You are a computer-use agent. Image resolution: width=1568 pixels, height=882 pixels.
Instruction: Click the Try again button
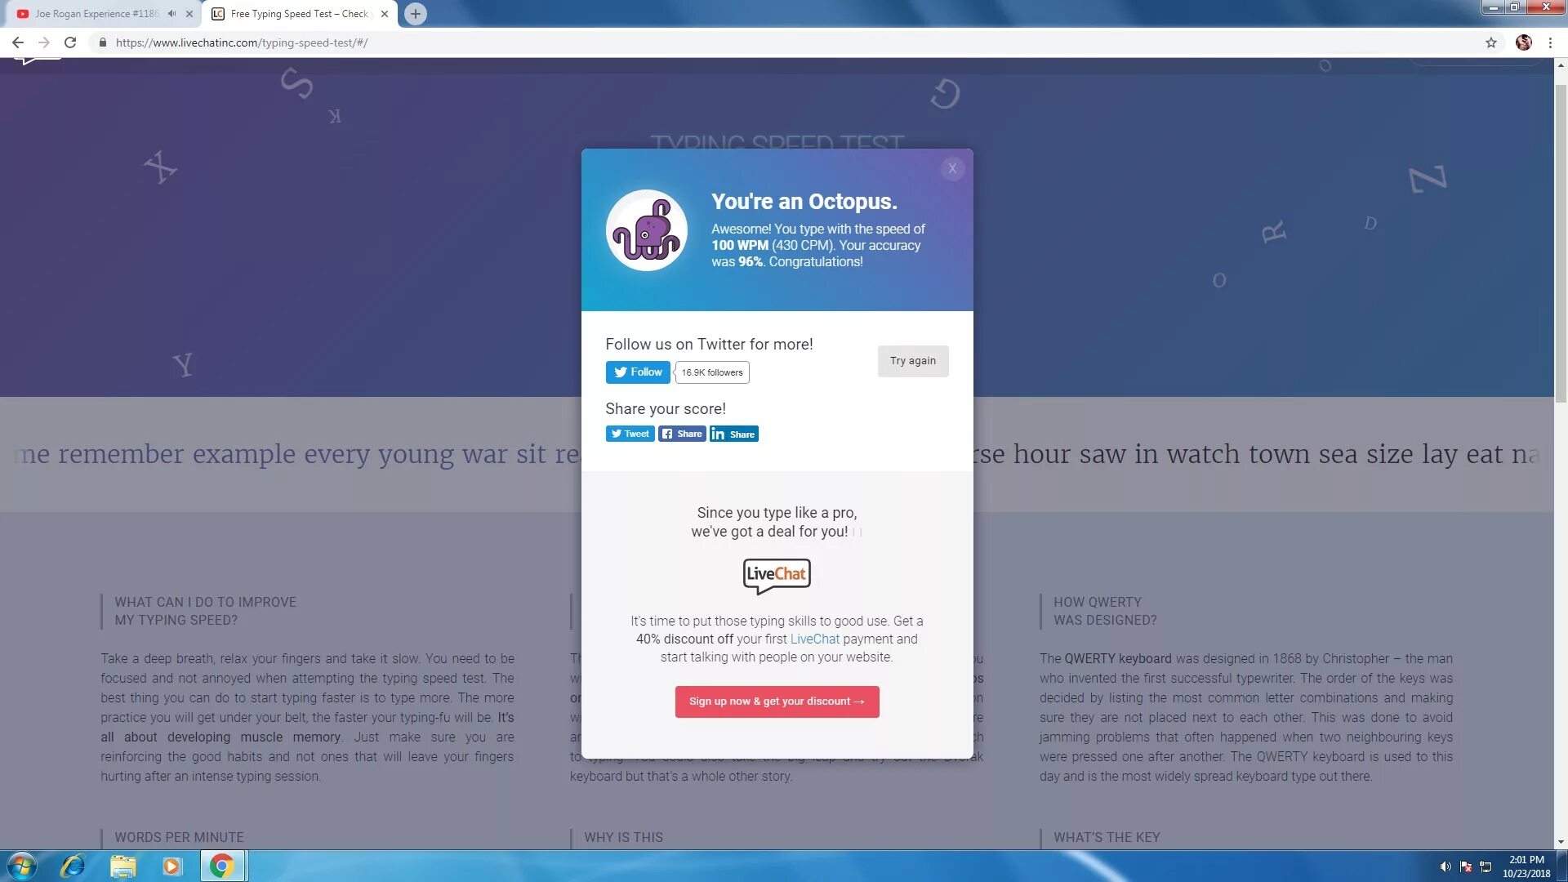point(912,361)
